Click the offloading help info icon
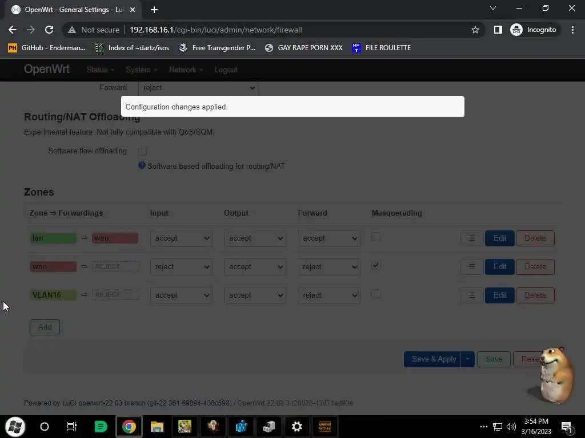 tap(142, 165)
